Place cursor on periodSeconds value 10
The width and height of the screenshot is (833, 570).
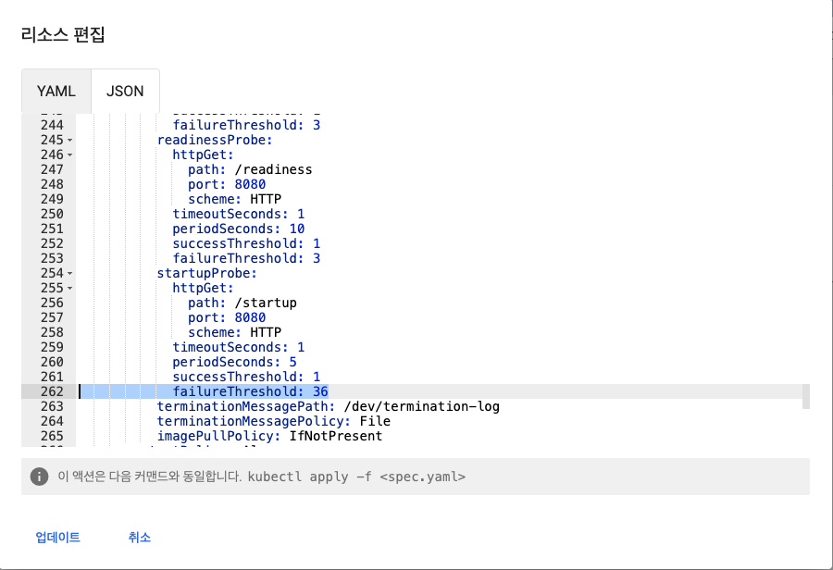297,229
